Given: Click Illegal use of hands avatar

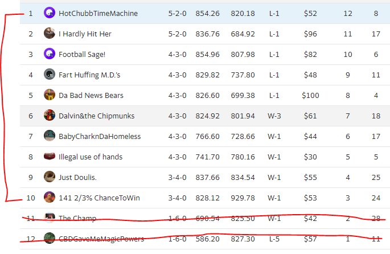Looking at the screenshot, I should pos(50,157).
